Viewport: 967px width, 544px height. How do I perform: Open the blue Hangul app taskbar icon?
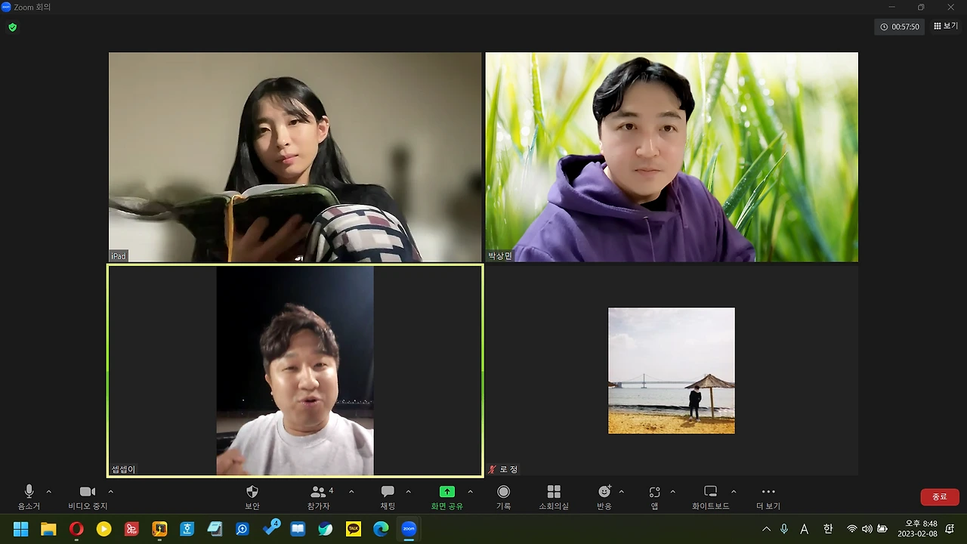coord(187,529)
